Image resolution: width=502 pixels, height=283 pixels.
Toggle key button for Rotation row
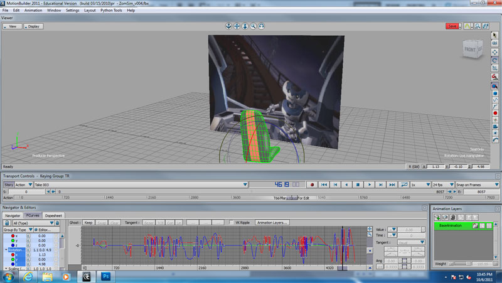coord(28,250)
